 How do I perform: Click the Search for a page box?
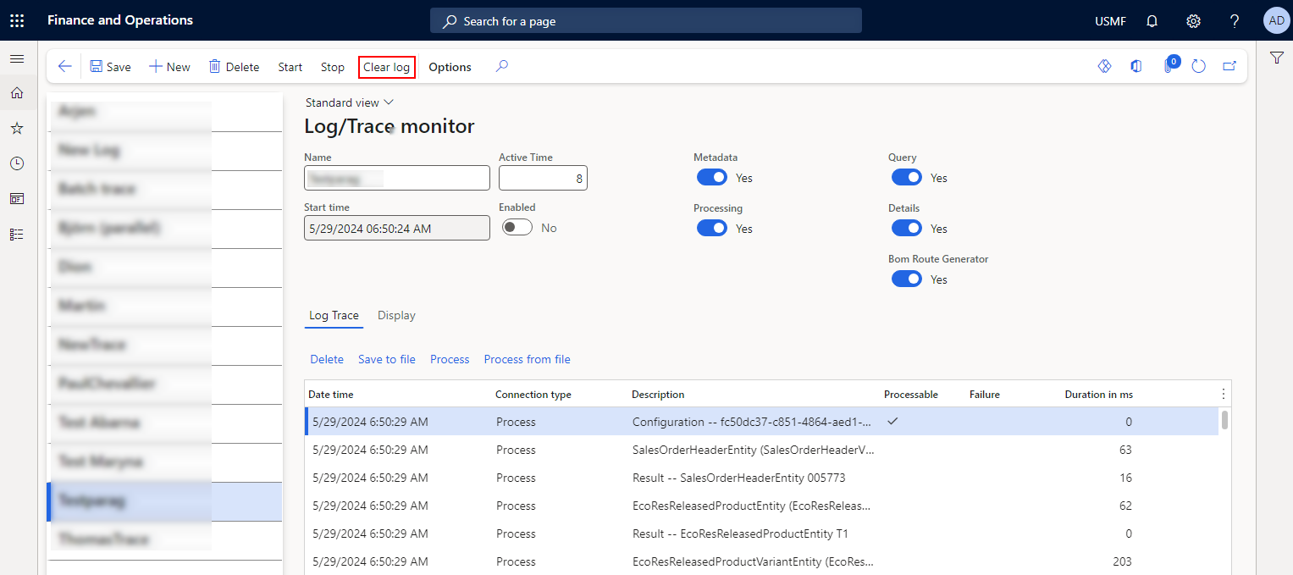click(x=646, y=21)
